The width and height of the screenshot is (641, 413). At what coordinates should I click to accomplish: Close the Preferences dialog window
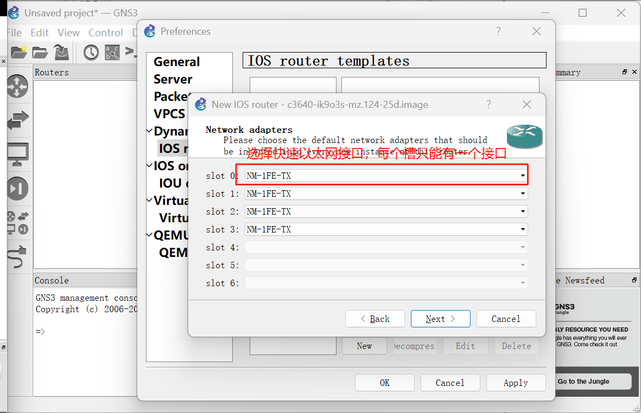click(537, 31)
